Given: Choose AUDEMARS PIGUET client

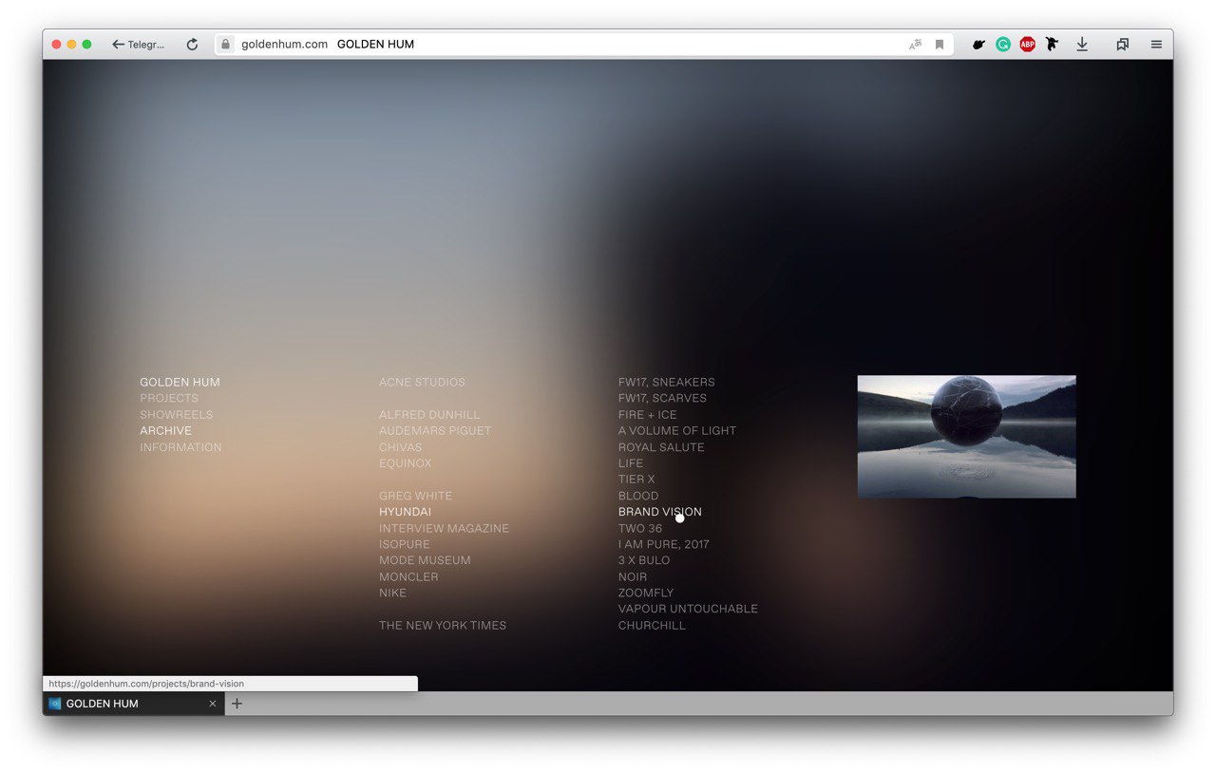Looking at the screenshot, I should (435, 431).
